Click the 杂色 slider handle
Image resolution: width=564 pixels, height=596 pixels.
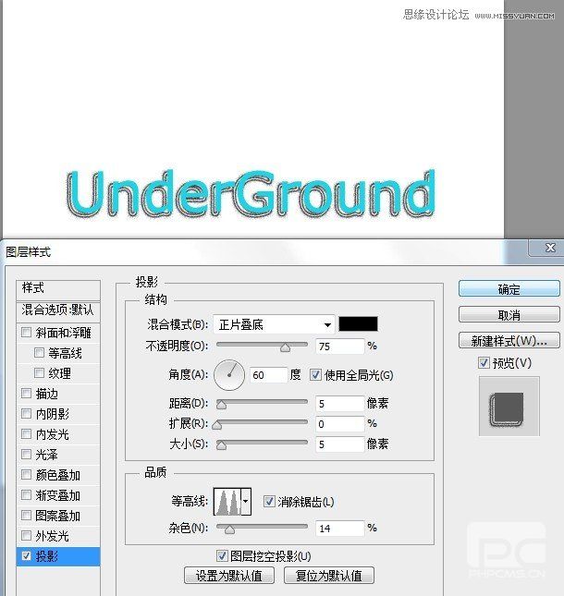pos(229,529)
